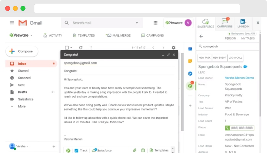Open the Google apps grid icon

tap(156, 23)
